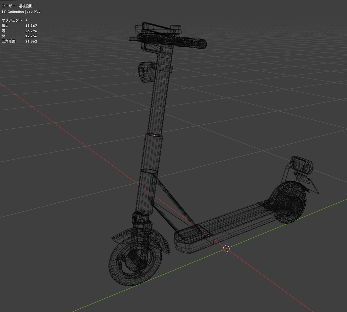
Task: Select the scooter's rear wheel wireframe
Action: pos(290,202)
